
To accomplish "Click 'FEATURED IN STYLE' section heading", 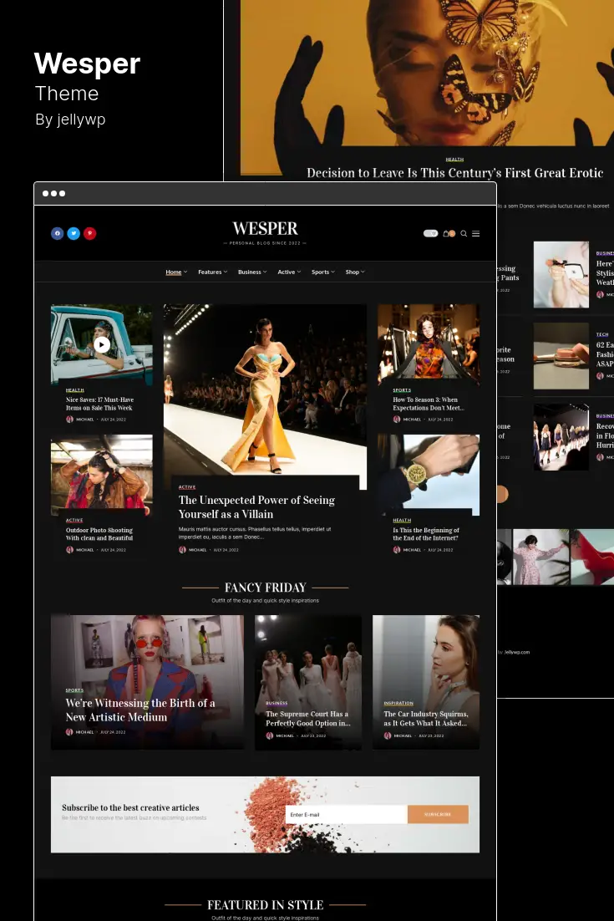I will pos(266,905).
